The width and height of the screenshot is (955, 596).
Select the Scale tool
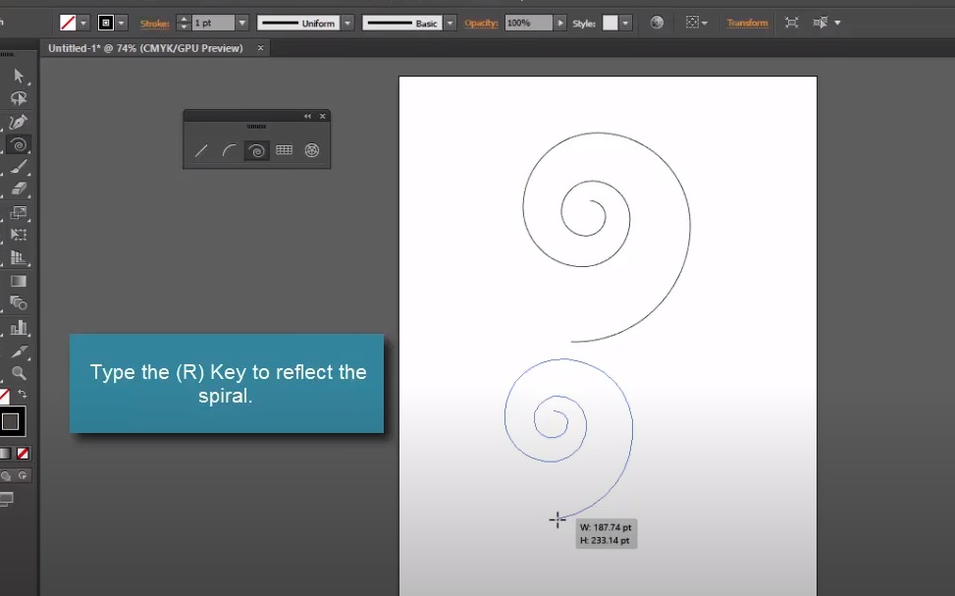tap(19, 213)
